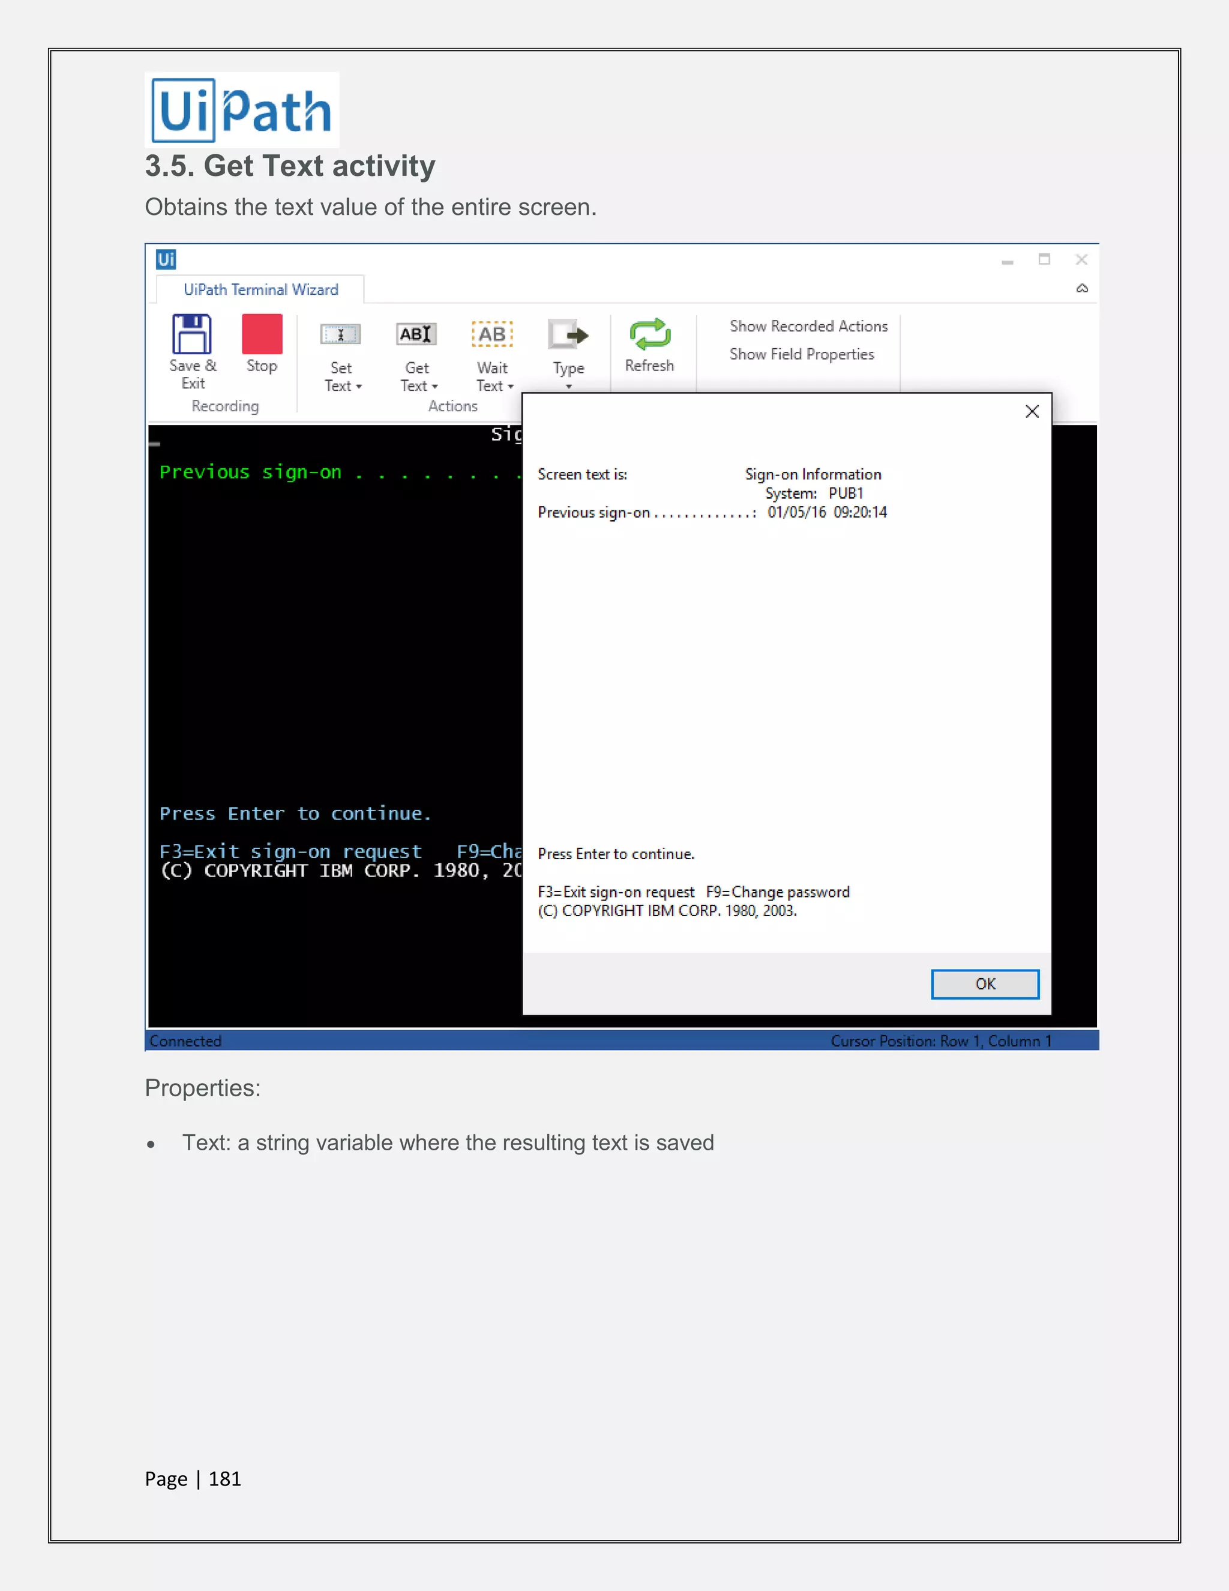Close the Terminal Wizard window

(1081, 259)
